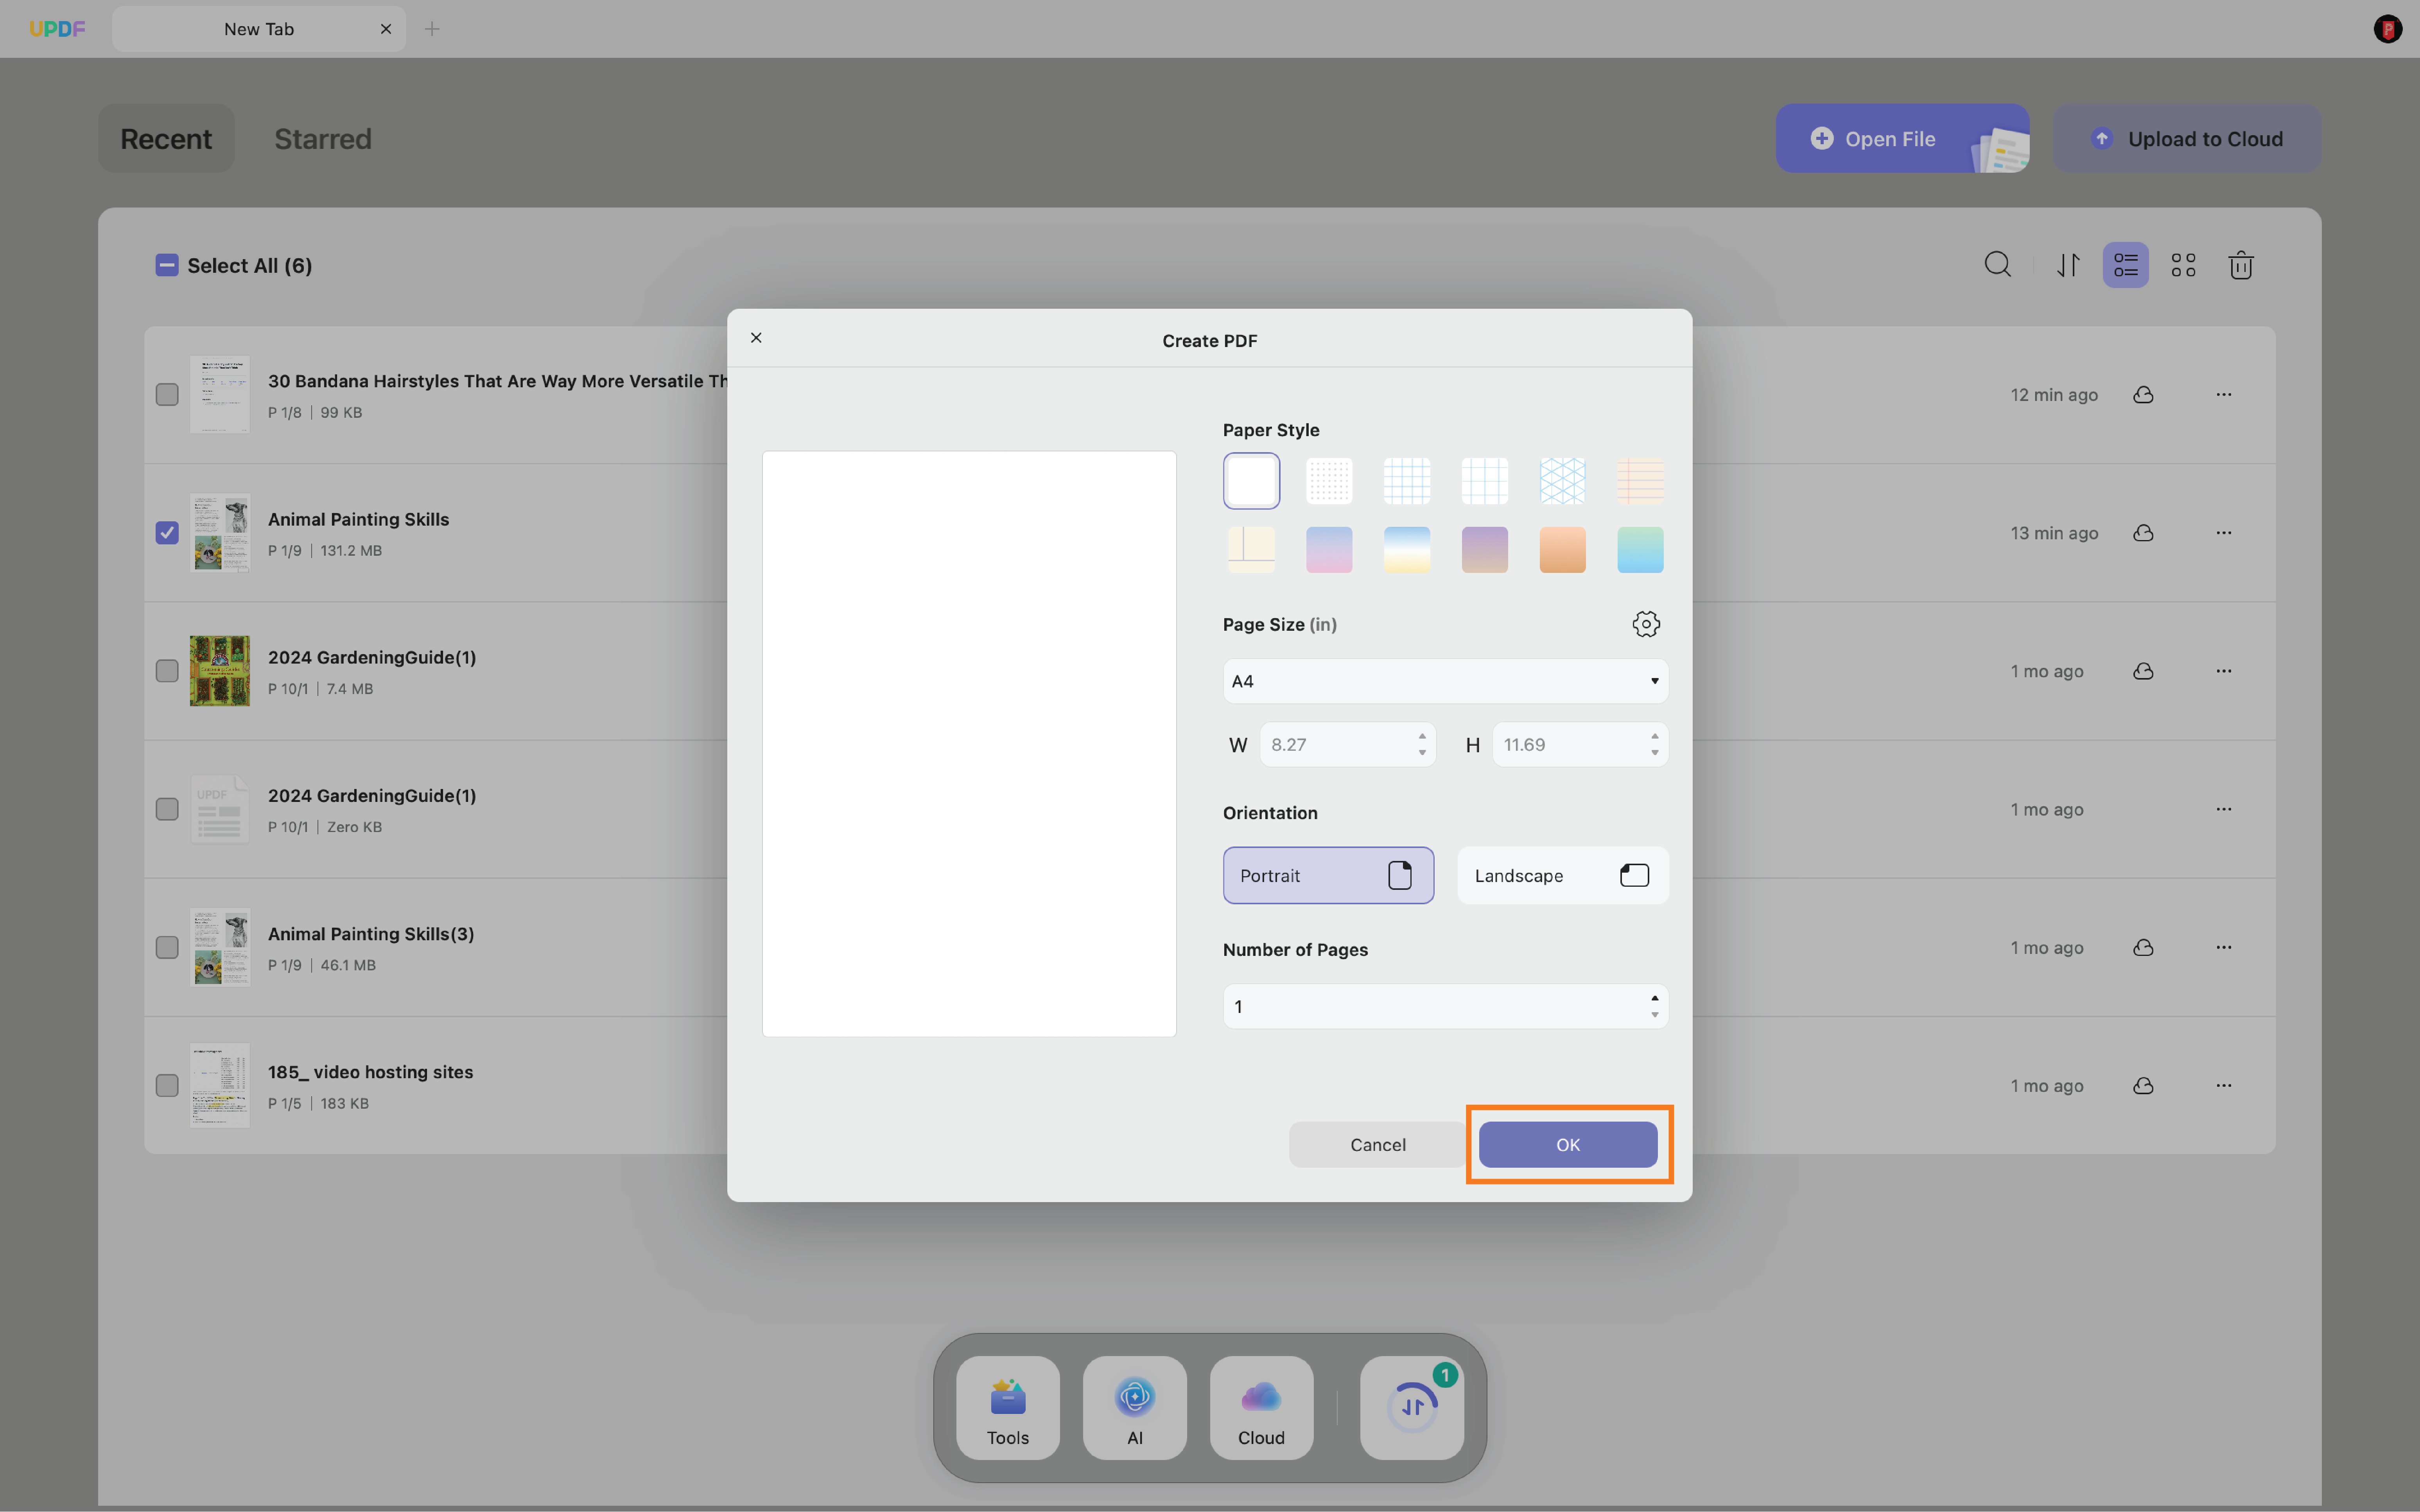The height and width of the screenshot is (1512, 2420).
Task: Pick the blue-pink gradient paper swatch
Action: pos(1329,549)
